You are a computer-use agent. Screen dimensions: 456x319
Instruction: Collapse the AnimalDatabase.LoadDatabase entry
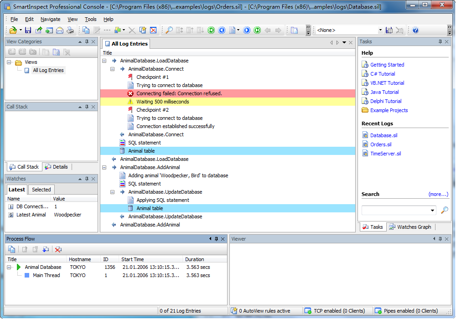point(104,61)
